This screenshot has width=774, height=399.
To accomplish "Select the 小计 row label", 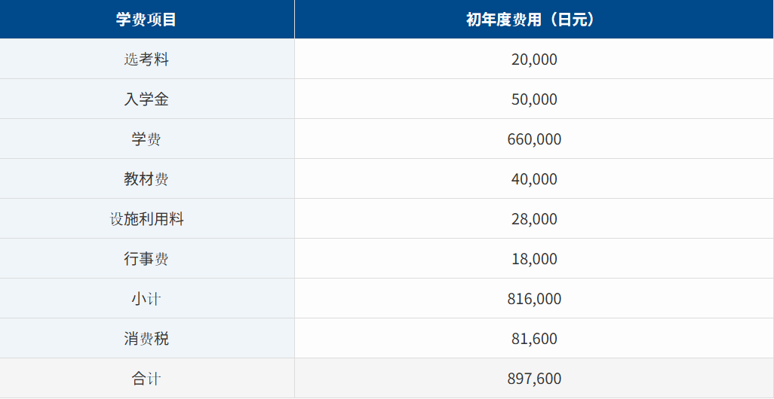I will 146,299.
